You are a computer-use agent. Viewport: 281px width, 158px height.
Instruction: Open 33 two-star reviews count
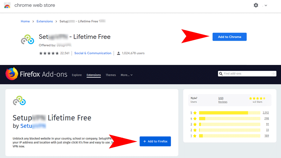tap(267, 130)
